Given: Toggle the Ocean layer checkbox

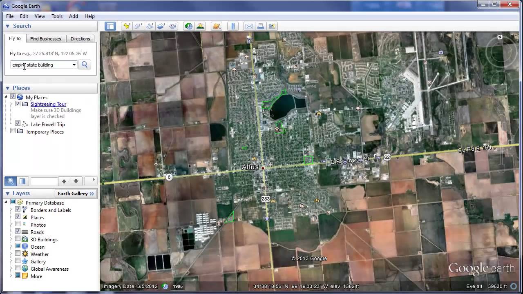Looking at the screenshot, I should pos(18,246).
